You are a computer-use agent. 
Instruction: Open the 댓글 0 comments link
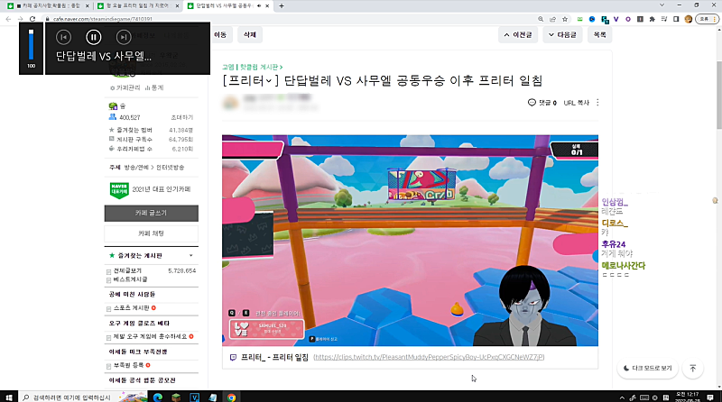tap(542, 103)
